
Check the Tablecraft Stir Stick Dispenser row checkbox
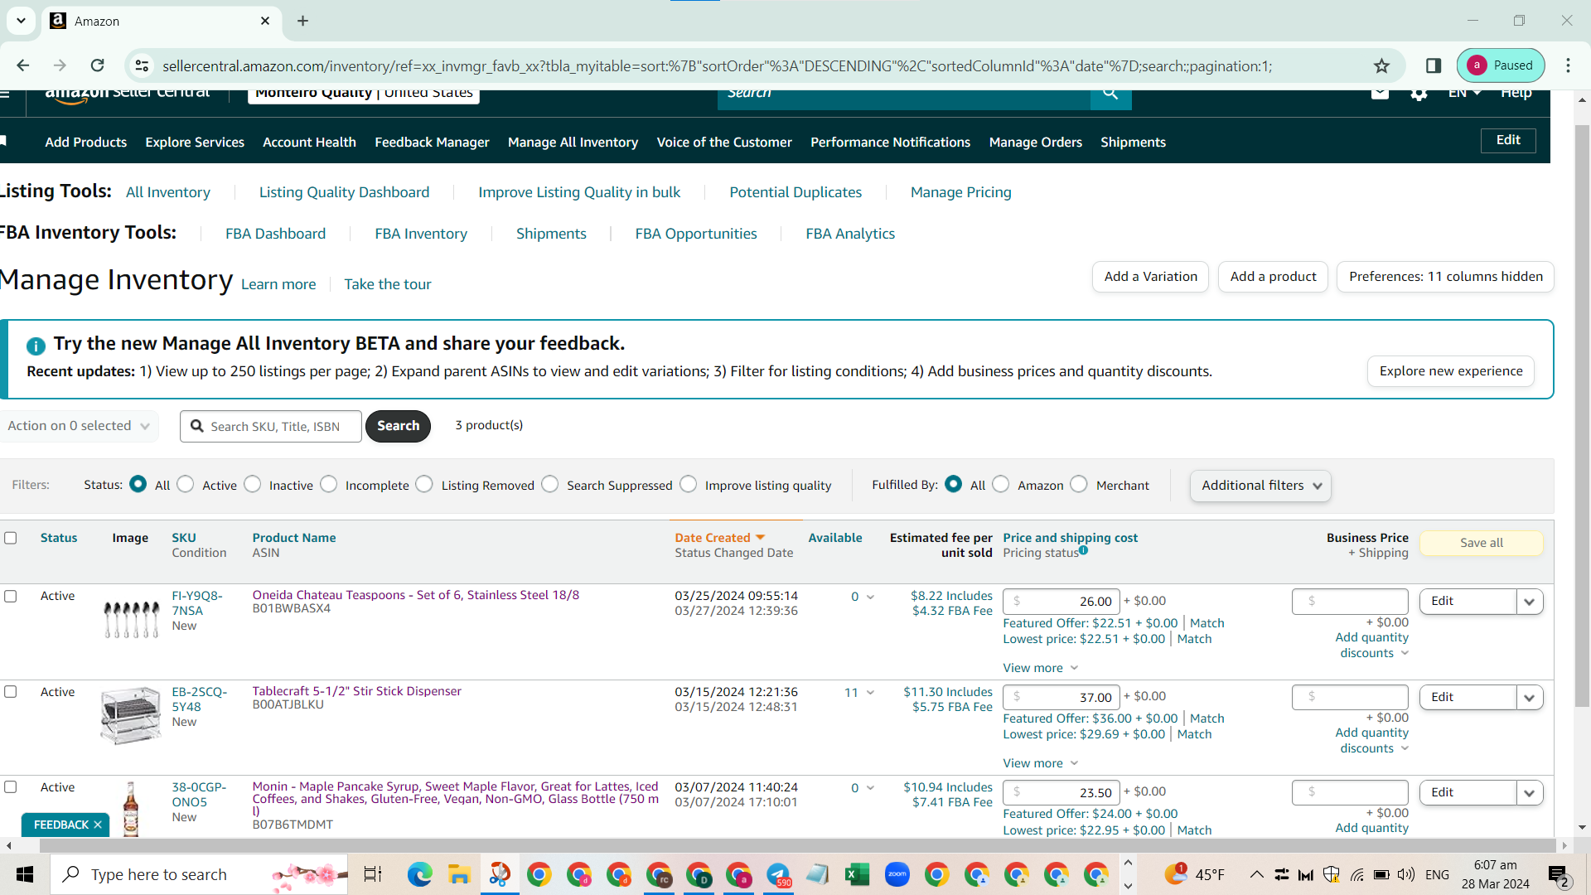click(x=11, y=691)
